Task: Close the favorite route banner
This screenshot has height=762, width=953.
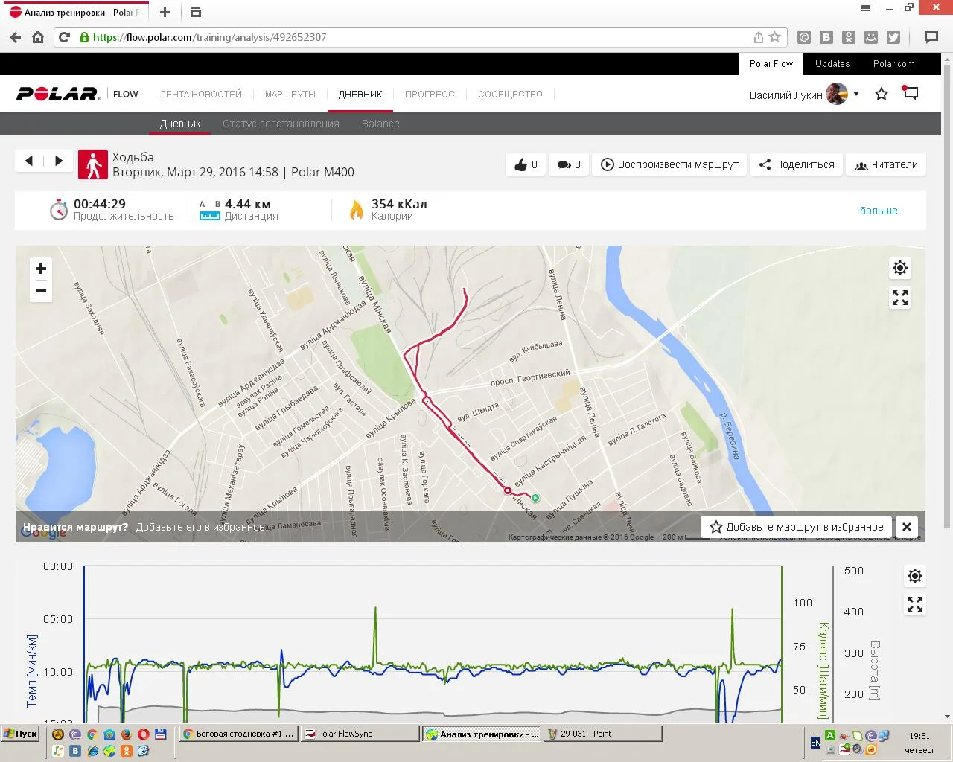Action: point(907,527)
